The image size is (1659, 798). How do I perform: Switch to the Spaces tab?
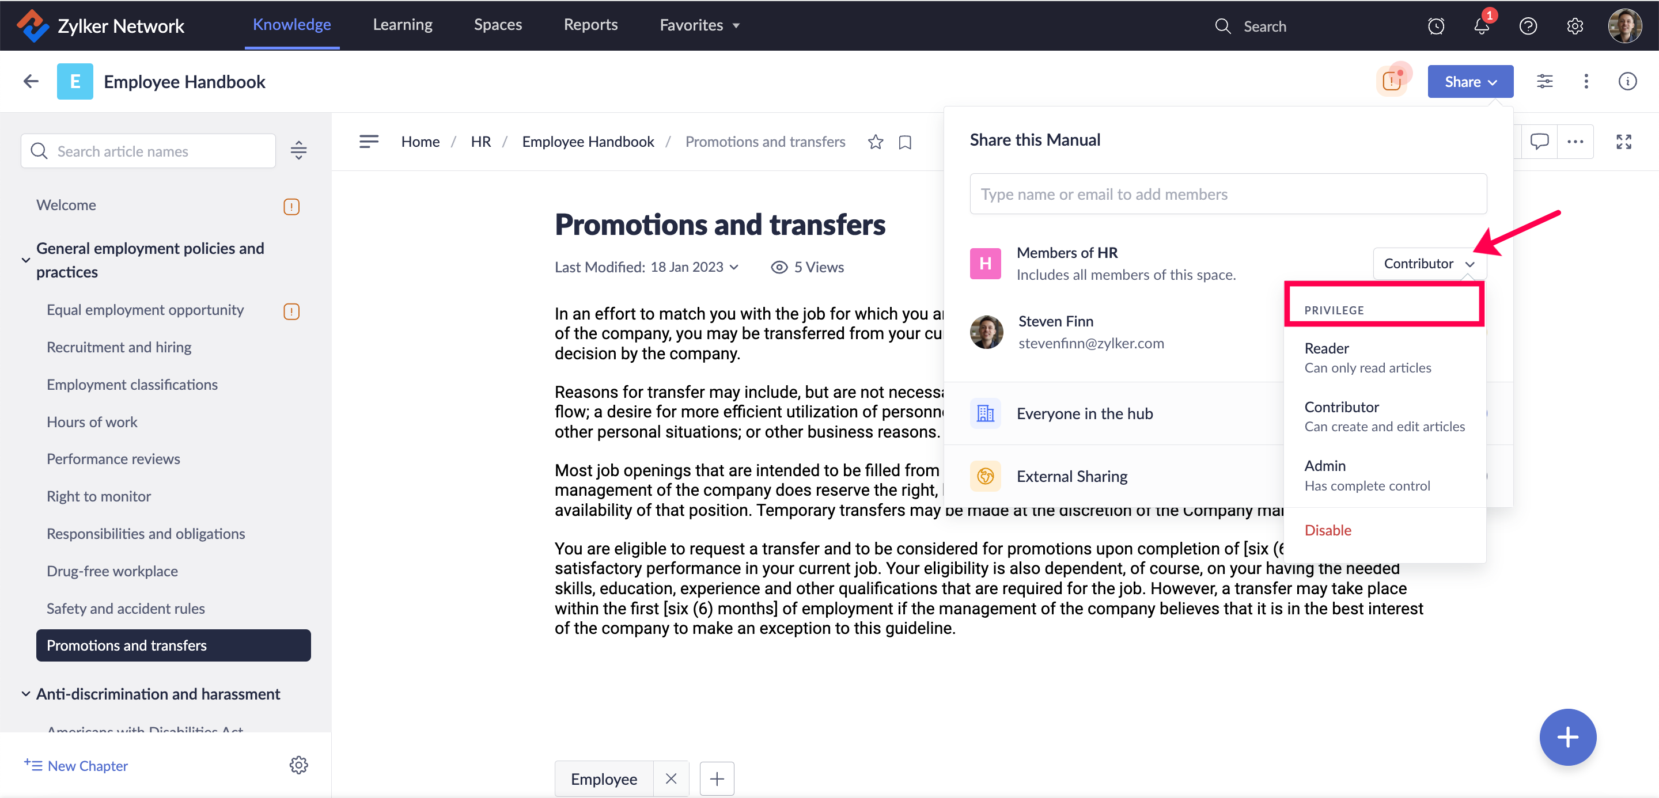coord(498,24)
